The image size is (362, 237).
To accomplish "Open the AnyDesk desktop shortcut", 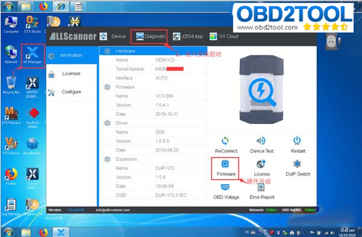I will pos(33,118).
